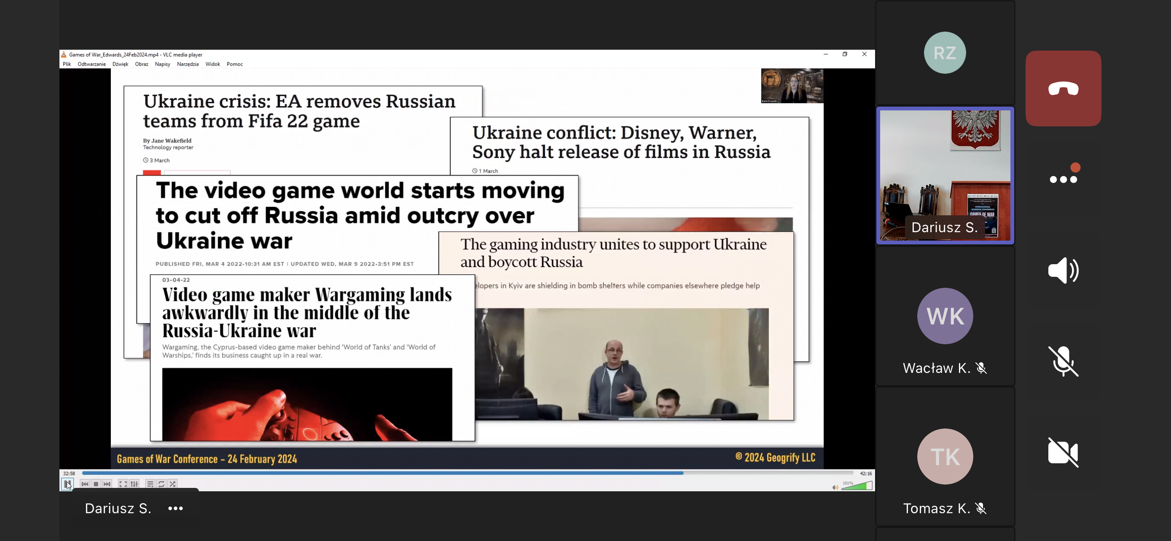Adjust the VLC volume slider

[x=857, y=485]
